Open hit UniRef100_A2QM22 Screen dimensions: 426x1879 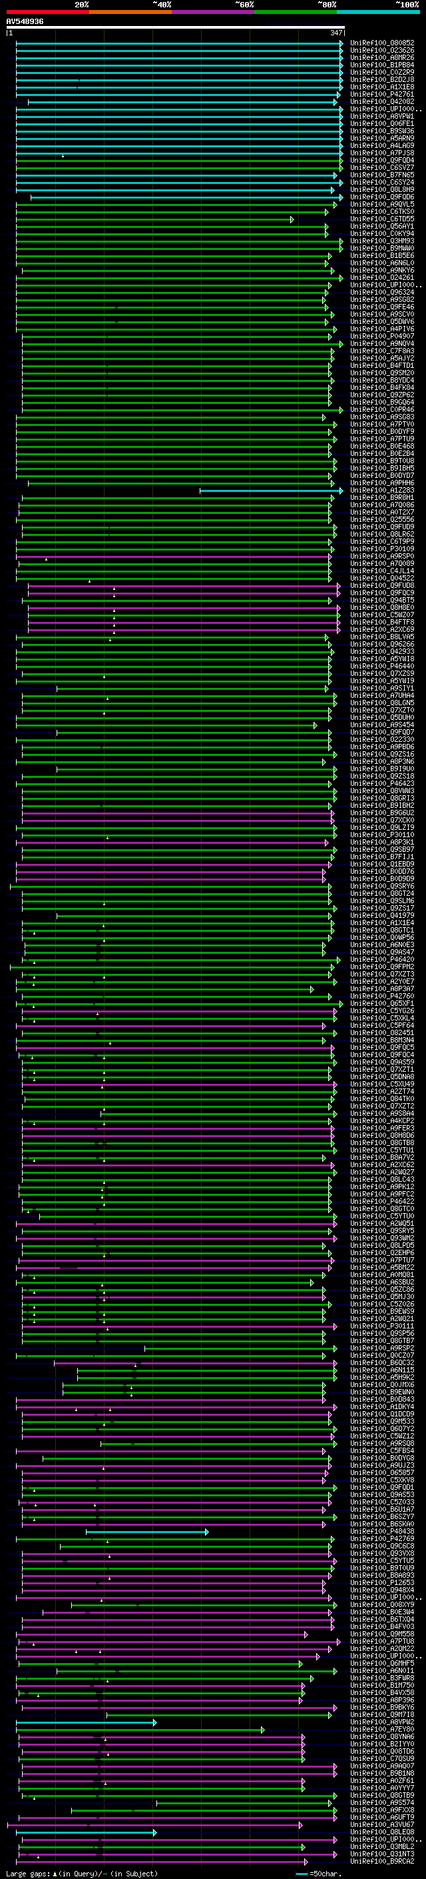click(x=381, y=1648)
